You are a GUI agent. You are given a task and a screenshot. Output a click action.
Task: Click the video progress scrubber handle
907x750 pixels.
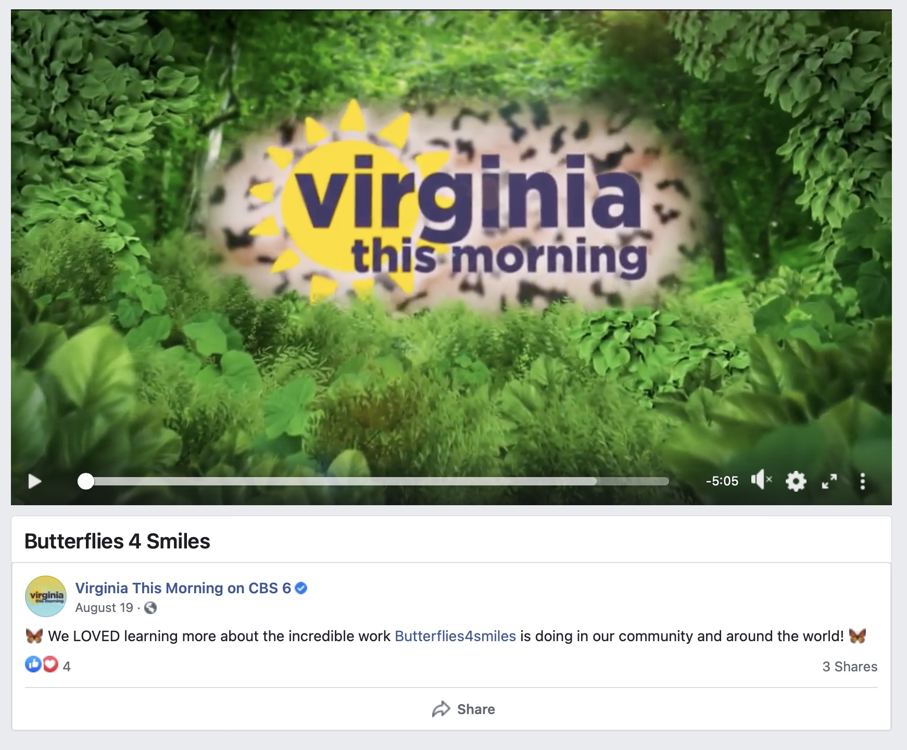pos(86,481)
